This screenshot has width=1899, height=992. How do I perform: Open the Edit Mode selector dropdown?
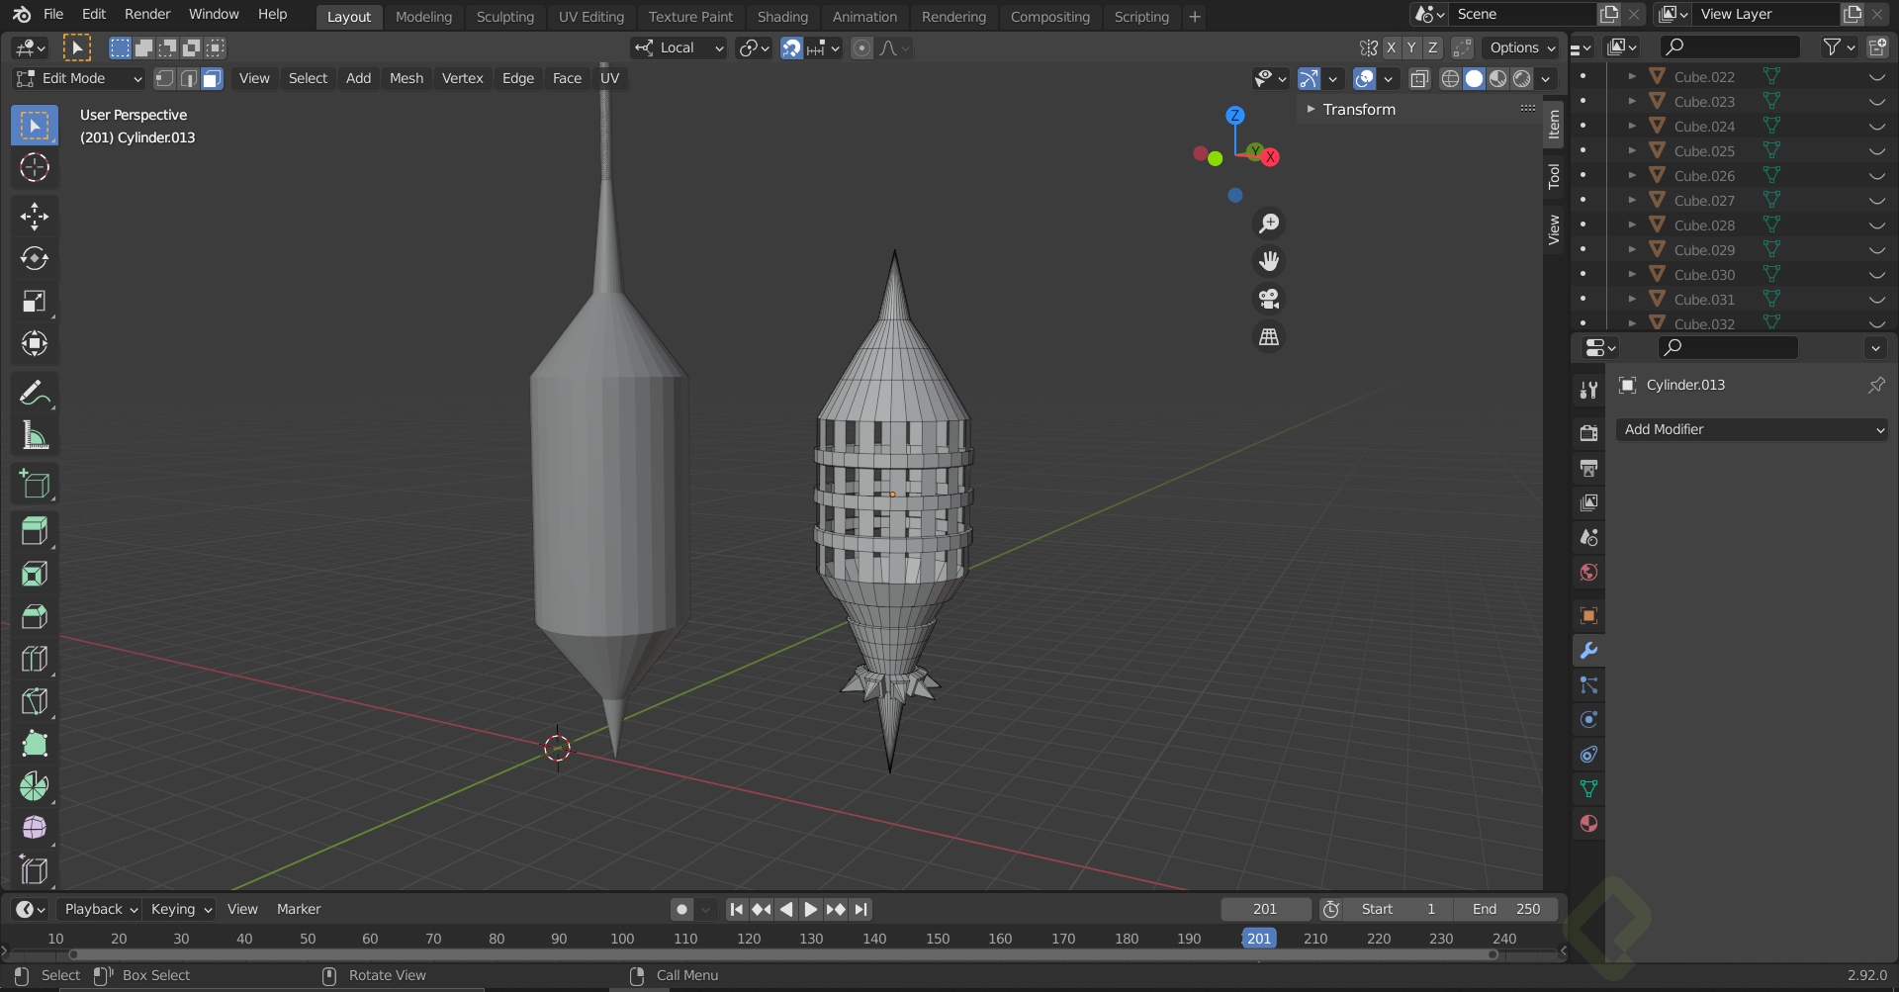point(80,79)
